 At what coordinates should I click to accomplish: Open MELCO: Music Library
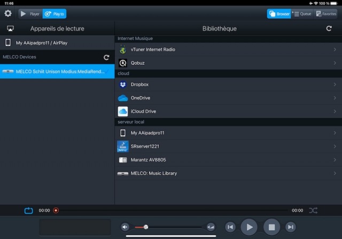click(x=228, y=173)
